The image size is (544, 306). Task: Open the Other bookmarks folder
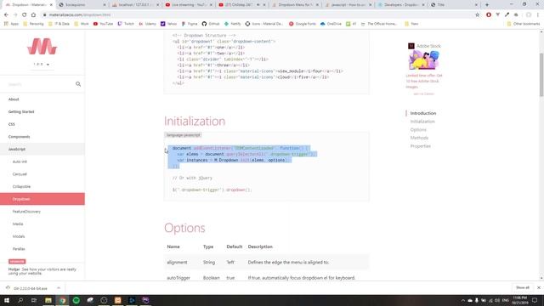pos(524,24)
